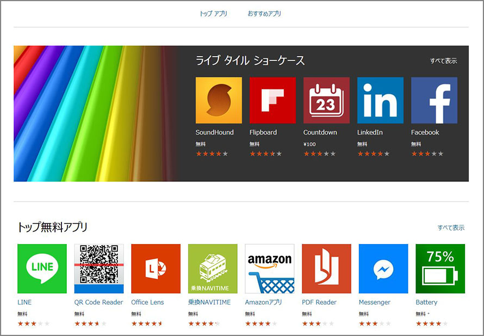
Task: Switch to the おすすめアプリ tab
Action: (264, 14)
